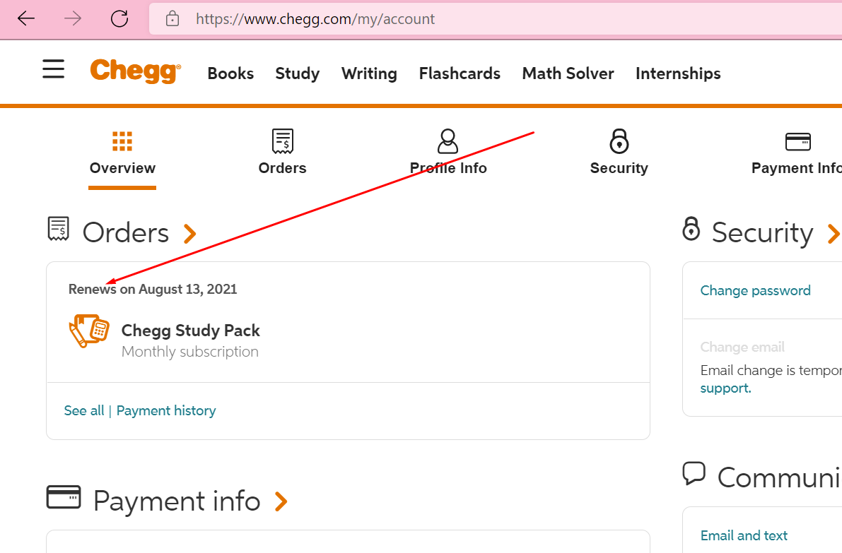Click the Payment info credit card icon
The width and height of the screenshot is (842, 553).
click(x=64, y=496)
